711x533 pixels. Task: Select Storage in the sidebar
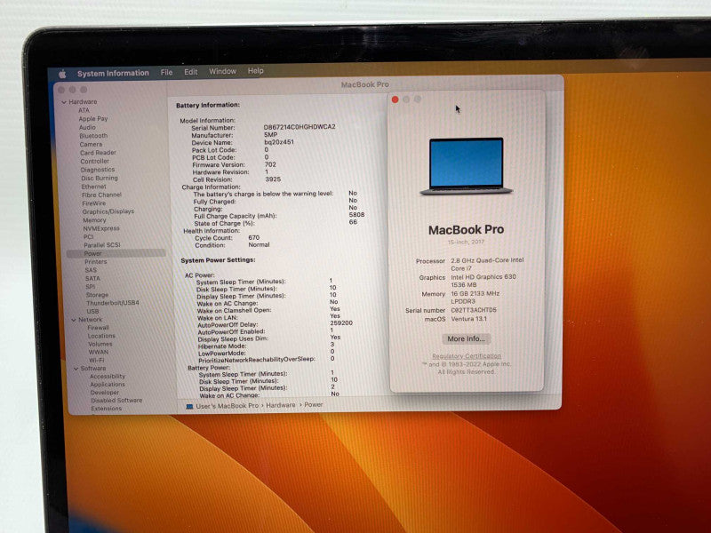tap(97, 295)
